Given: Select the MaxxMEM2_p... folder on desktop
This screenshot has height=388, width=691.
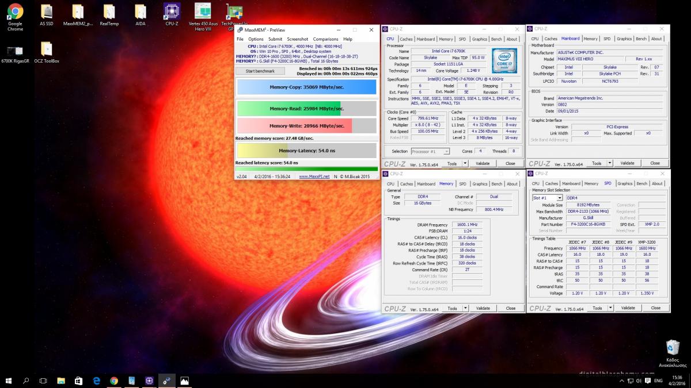Looking at the screenshot, I should click(x=78, y=14).
